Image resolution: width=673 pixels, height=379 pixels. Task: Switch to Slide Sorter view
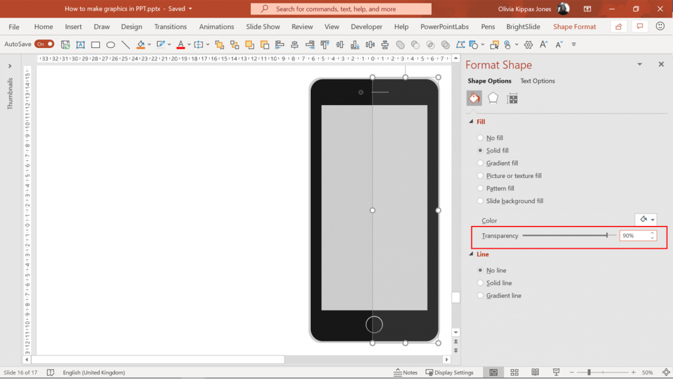pyautogui.click(x=515, y=372)
